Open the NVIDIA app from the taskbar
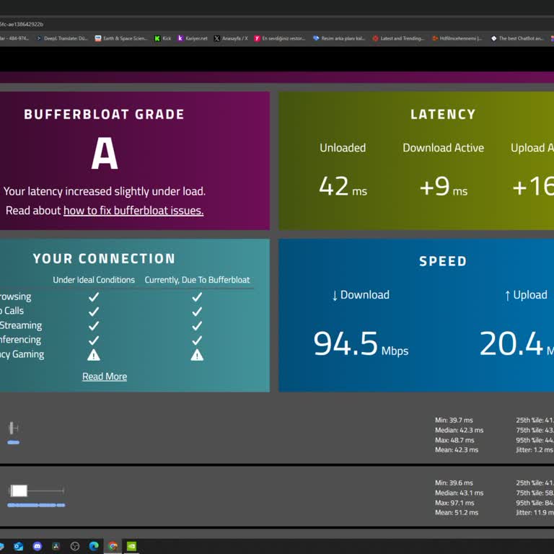 click(131, 546)
